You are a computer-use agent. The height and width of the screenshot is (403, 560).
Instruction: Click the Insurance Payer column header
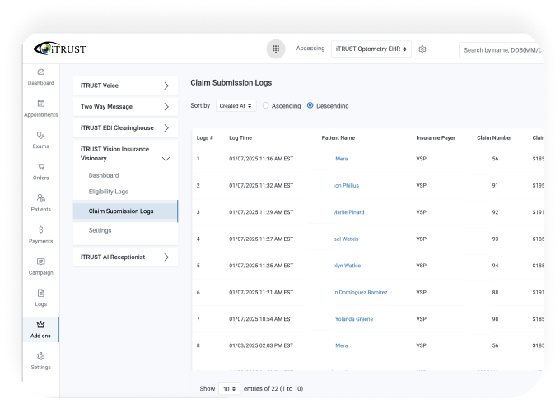[436, 137]
